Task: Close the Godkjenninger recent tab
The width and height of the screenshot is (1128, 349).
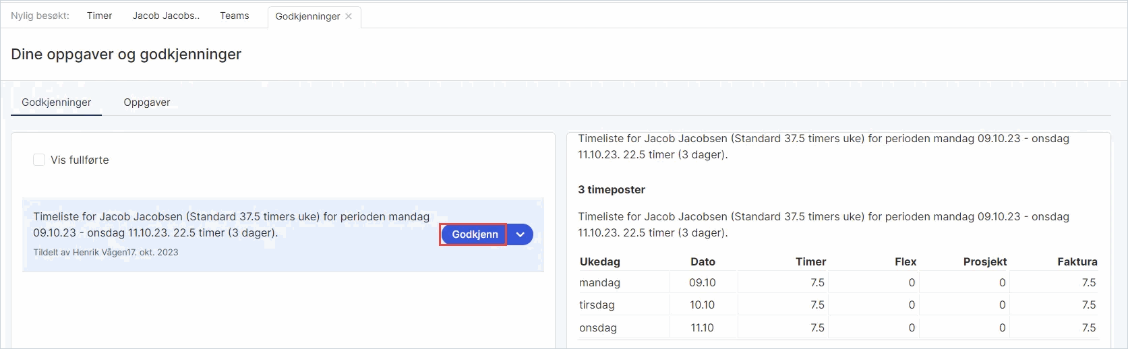Action: [349, 16]
